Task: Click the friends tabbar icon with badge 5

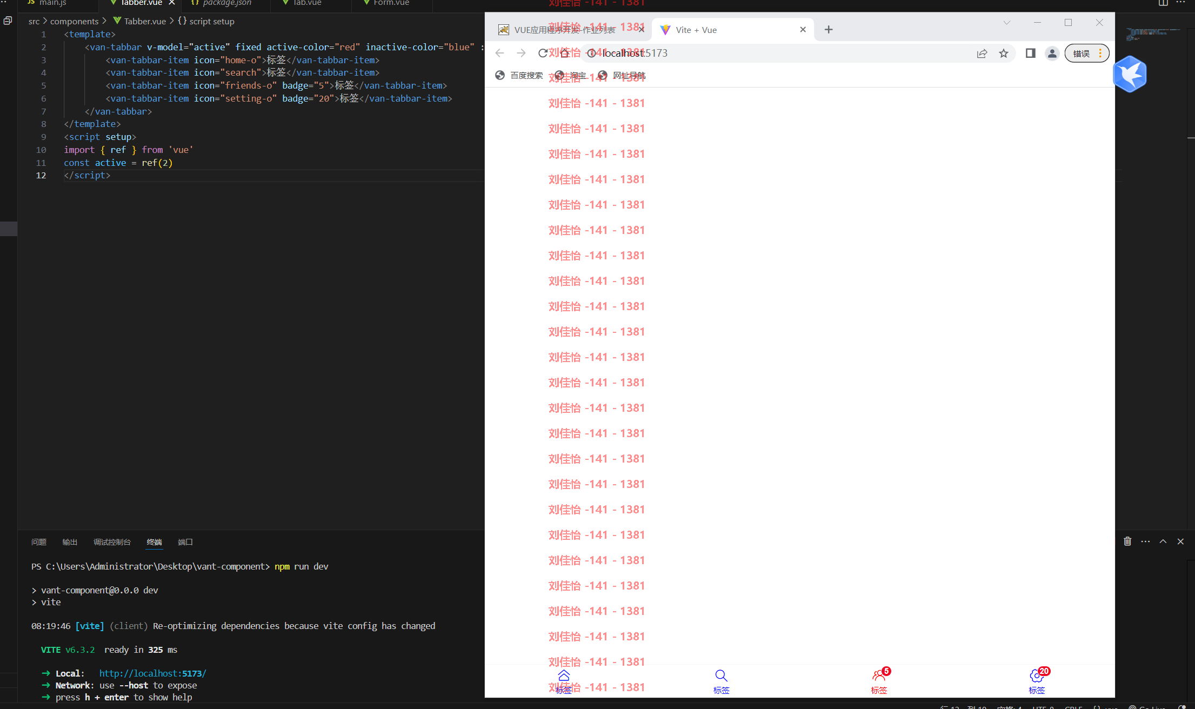Action: point(879,675)
